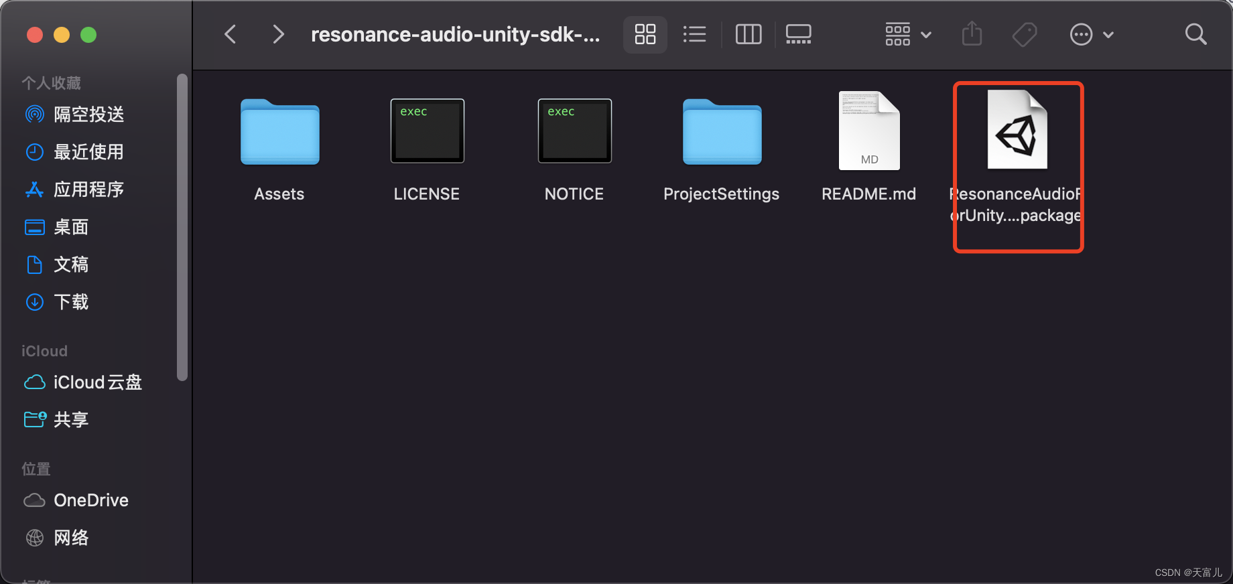Click the Assets file name label

pos(279,194)
